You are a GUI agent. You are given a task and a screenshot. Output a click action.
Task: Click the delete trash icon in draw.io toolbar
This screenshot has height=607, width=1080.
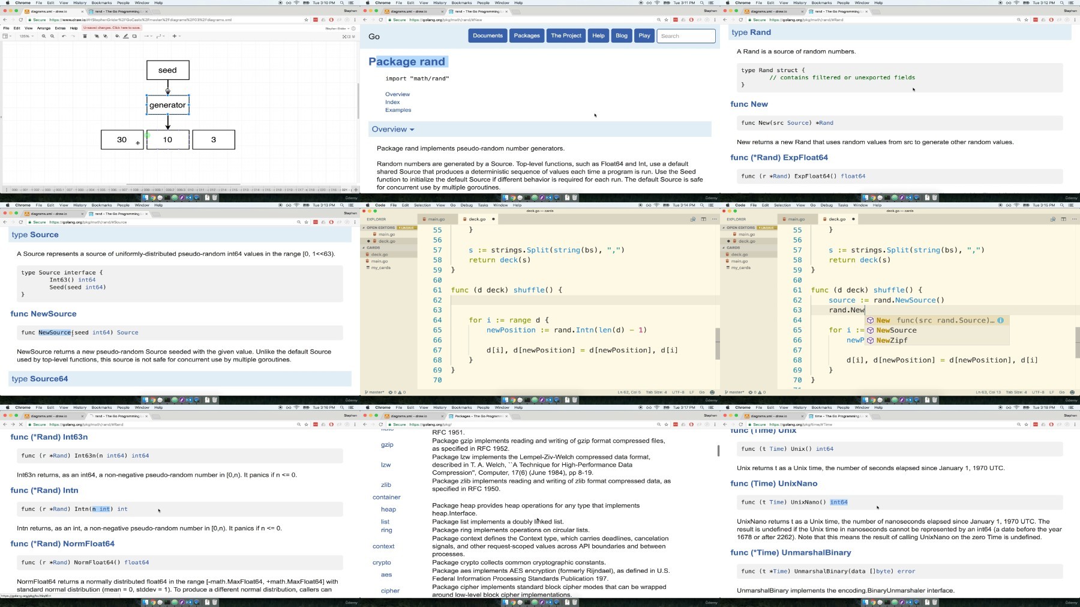[x=85, y=36]
